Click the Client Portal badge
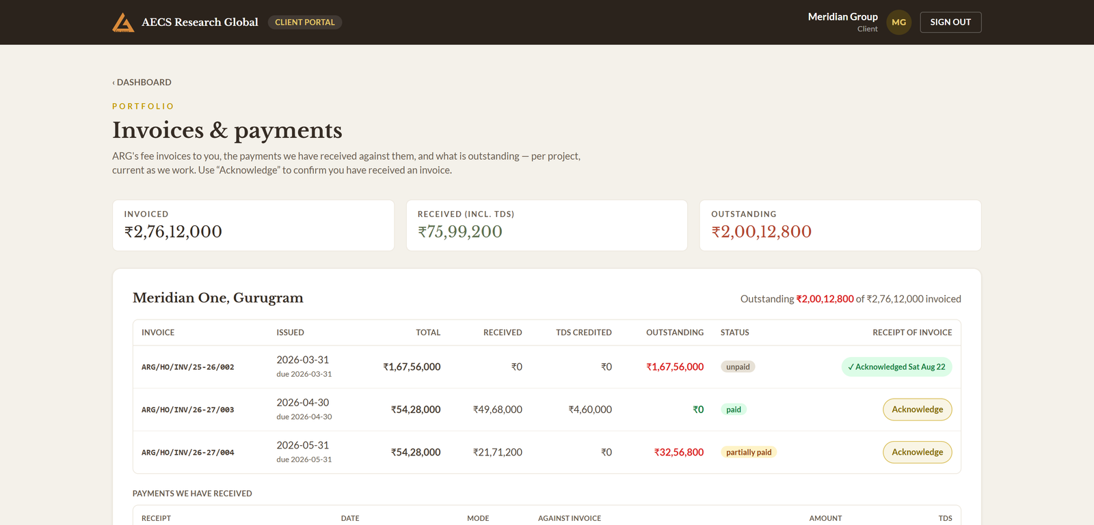 [x=305, y=23]
